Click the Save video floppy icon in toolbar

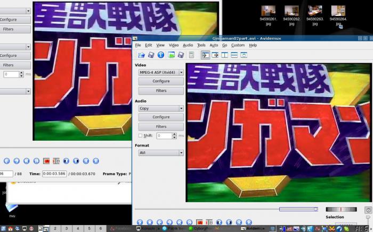tap(151, 55)
